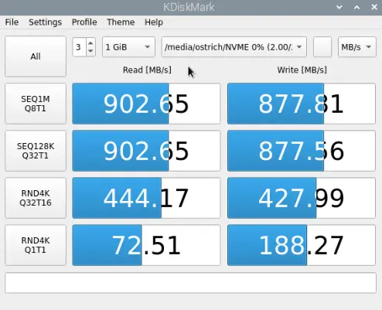Viewport: 382px width, 310px height.
Task: Expand the /media/ostrich/NVME drive selector
Action: click(234, 47)
